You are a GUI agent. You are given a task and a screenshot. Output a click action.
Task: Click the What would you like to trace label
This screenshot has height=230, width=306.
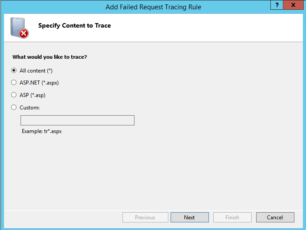(x=49, y=57)
